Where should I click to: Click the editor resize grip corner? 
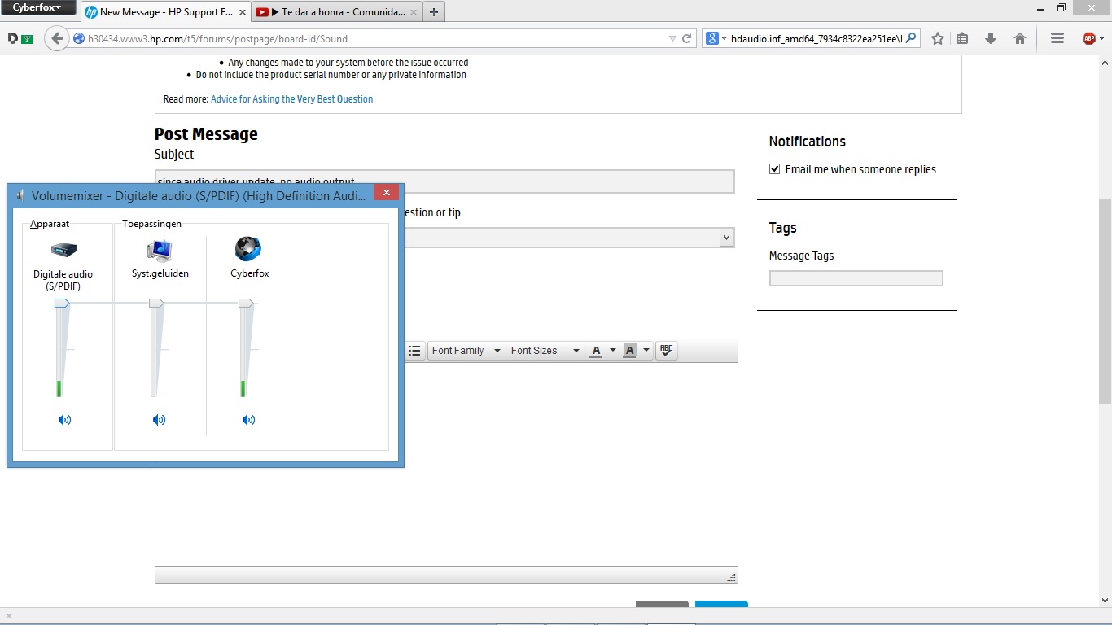(x=731, y=577)
